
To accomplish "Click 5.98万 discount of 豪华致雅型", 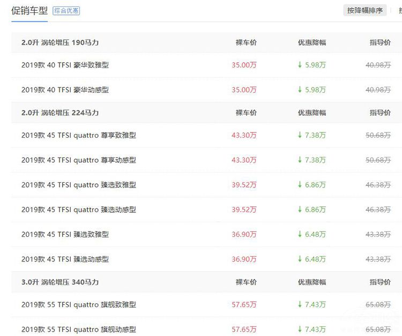I will tap(312, 65).
